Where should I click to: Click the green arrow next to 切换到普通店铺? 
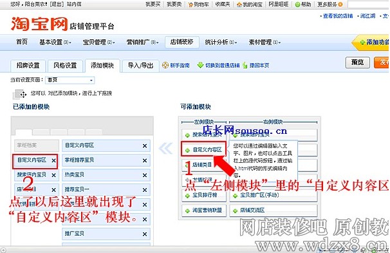pos(201,65)
